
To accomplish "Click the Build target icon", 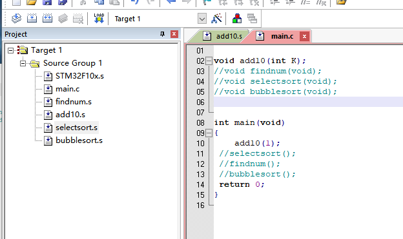I will (32, 19).
